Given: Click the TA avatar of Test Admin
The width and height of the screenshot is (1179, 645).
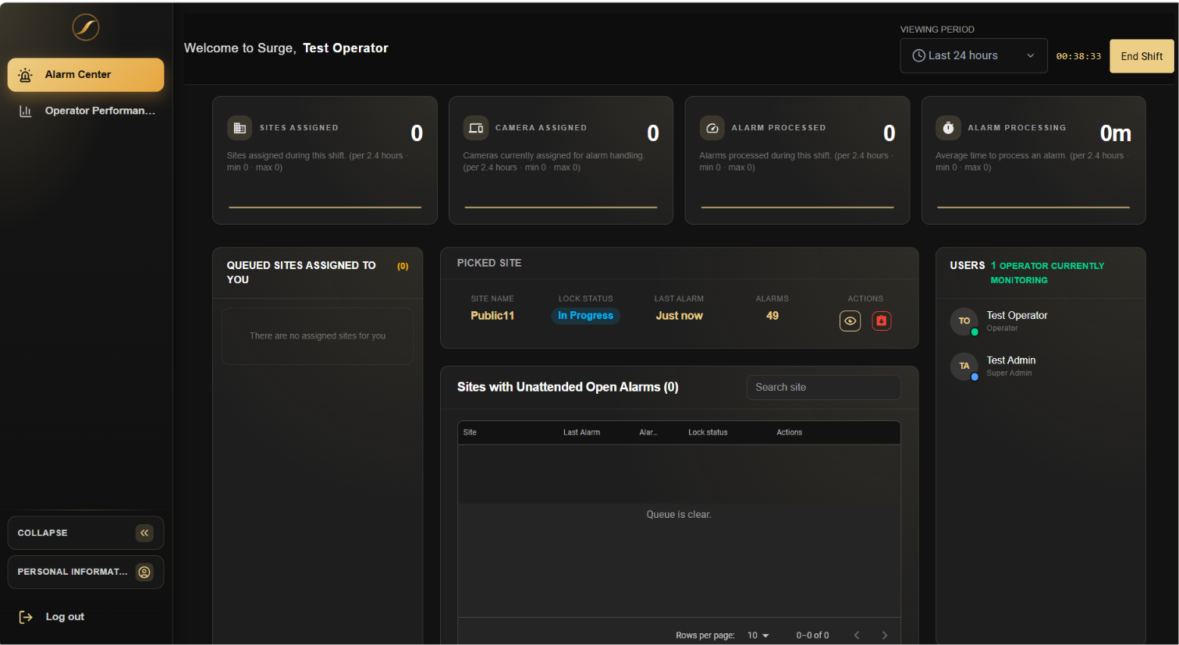Looking at the screenshot, I should click(x=964, y=366).
